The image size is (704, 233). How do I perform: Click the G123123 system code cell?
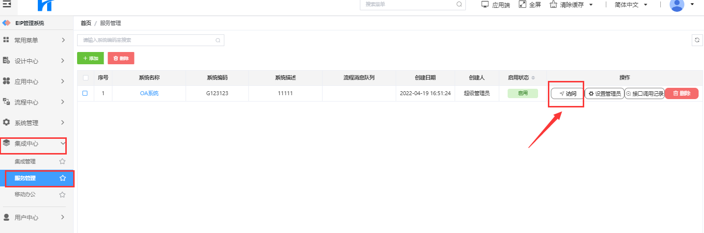point(217,93)
